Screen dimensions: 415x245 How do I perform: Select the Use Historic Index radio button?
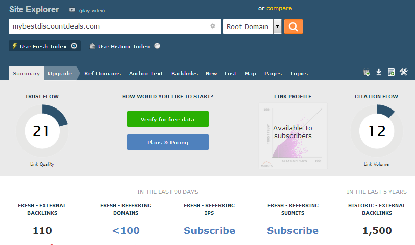pos(157,46)
